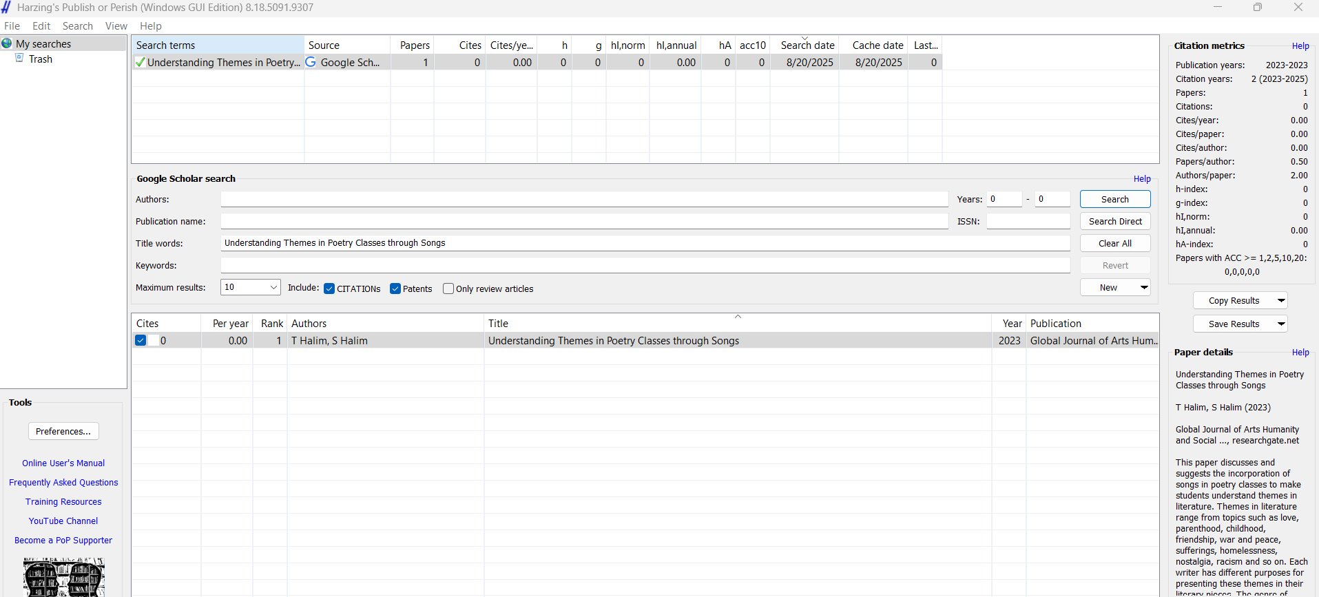Click the Google Scholar source icon
Screen dimensions: 1319x597
point(311,62)
